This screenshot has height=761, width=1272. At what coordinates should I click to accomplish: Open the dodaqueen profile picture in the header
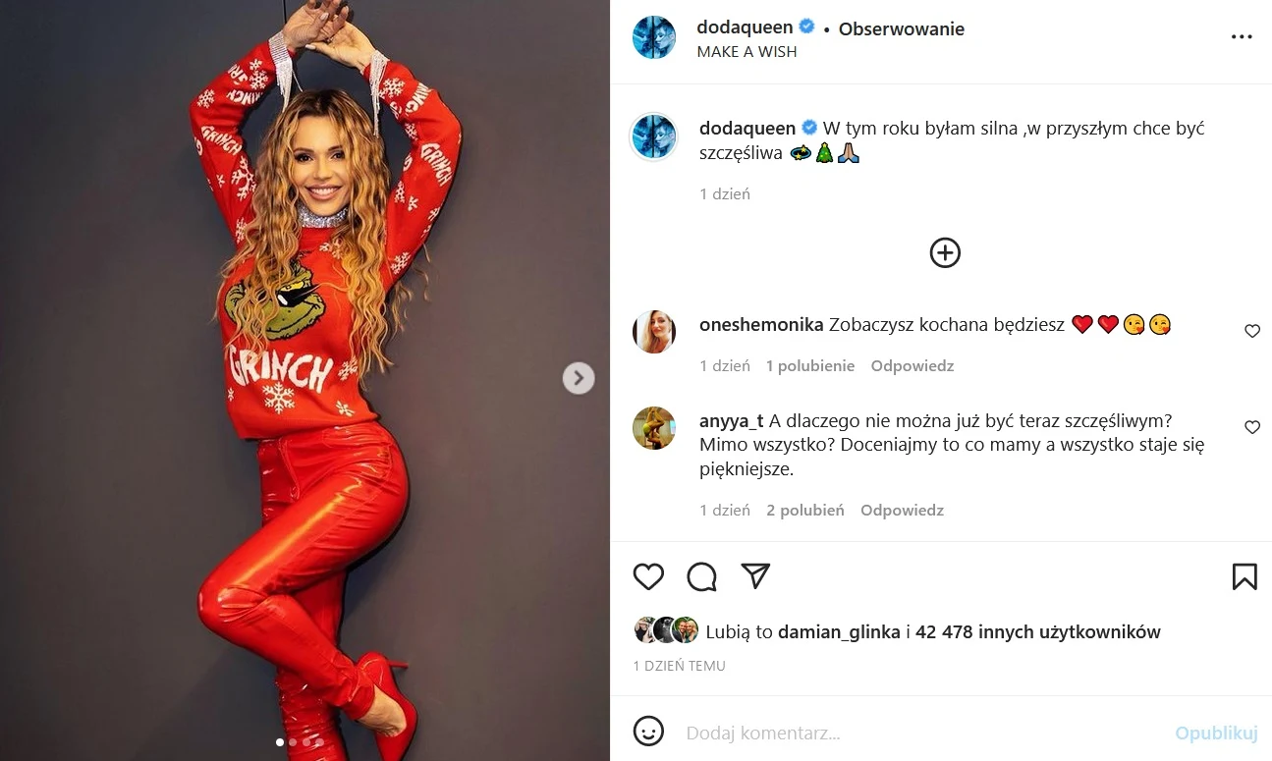pyautogui.click(x=653, y=37)
